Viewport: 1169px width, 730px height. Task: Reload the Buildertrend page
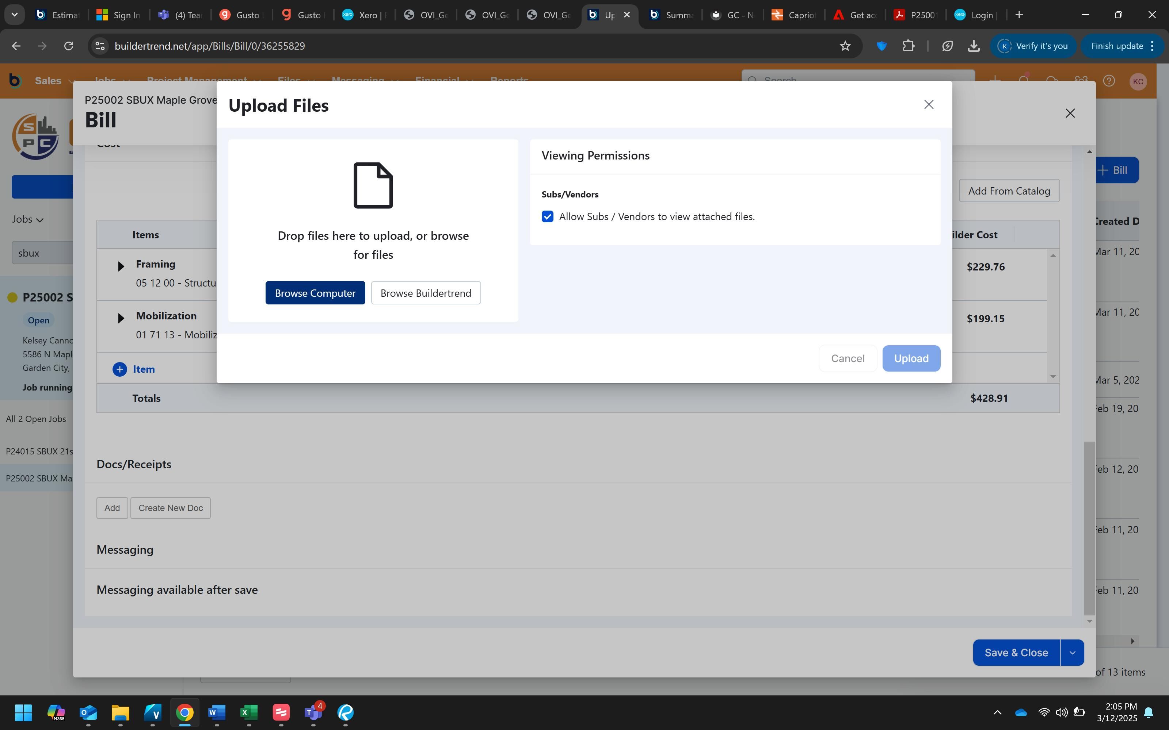point(69,46)
